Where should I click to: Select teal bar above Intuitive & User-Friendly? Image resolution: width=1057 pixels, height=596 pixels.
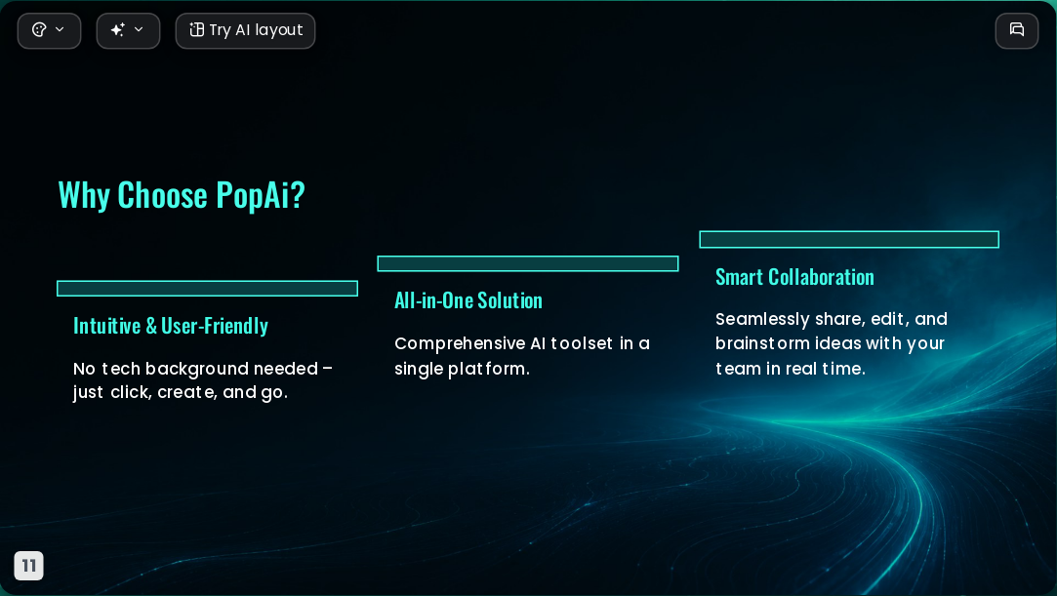(x=208, y=288)
